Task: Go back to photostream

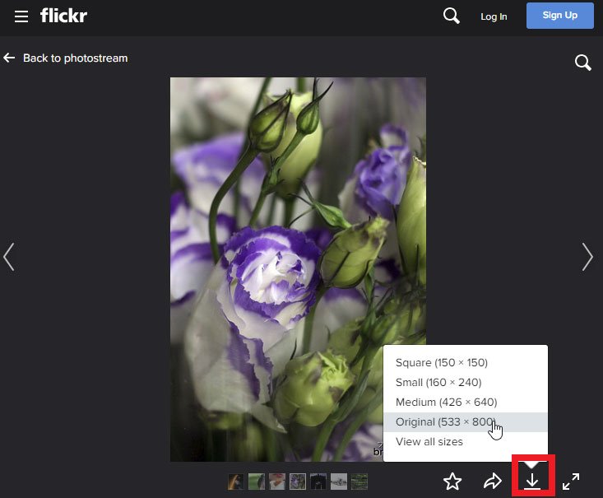Action: 66,58
